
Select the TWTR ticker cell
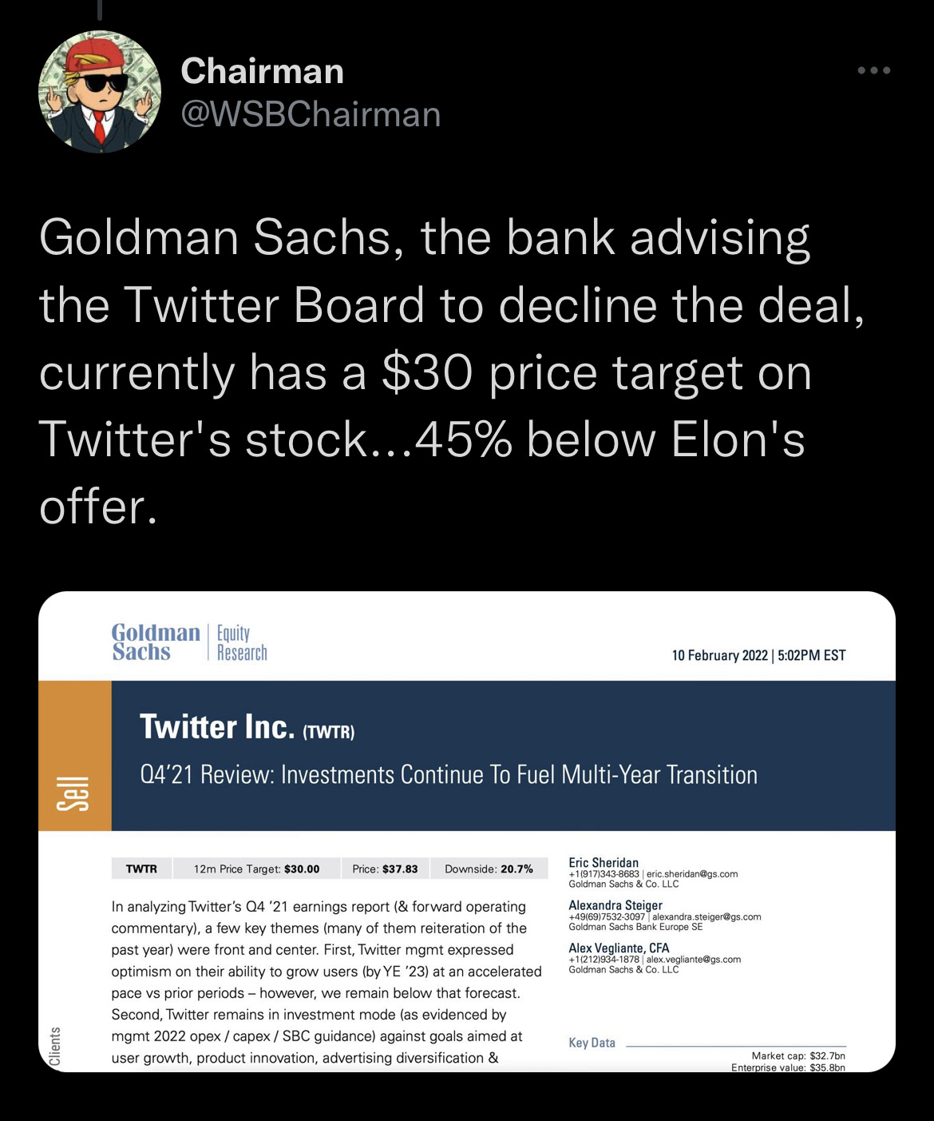pos(141,869)
